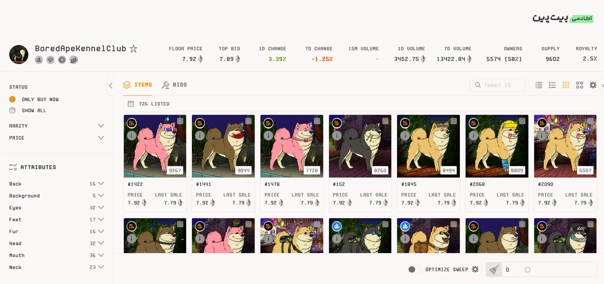Toggle the Optimize Sweep switch
The width and height of the screenshot is (604, 284).
click(414, 269)
